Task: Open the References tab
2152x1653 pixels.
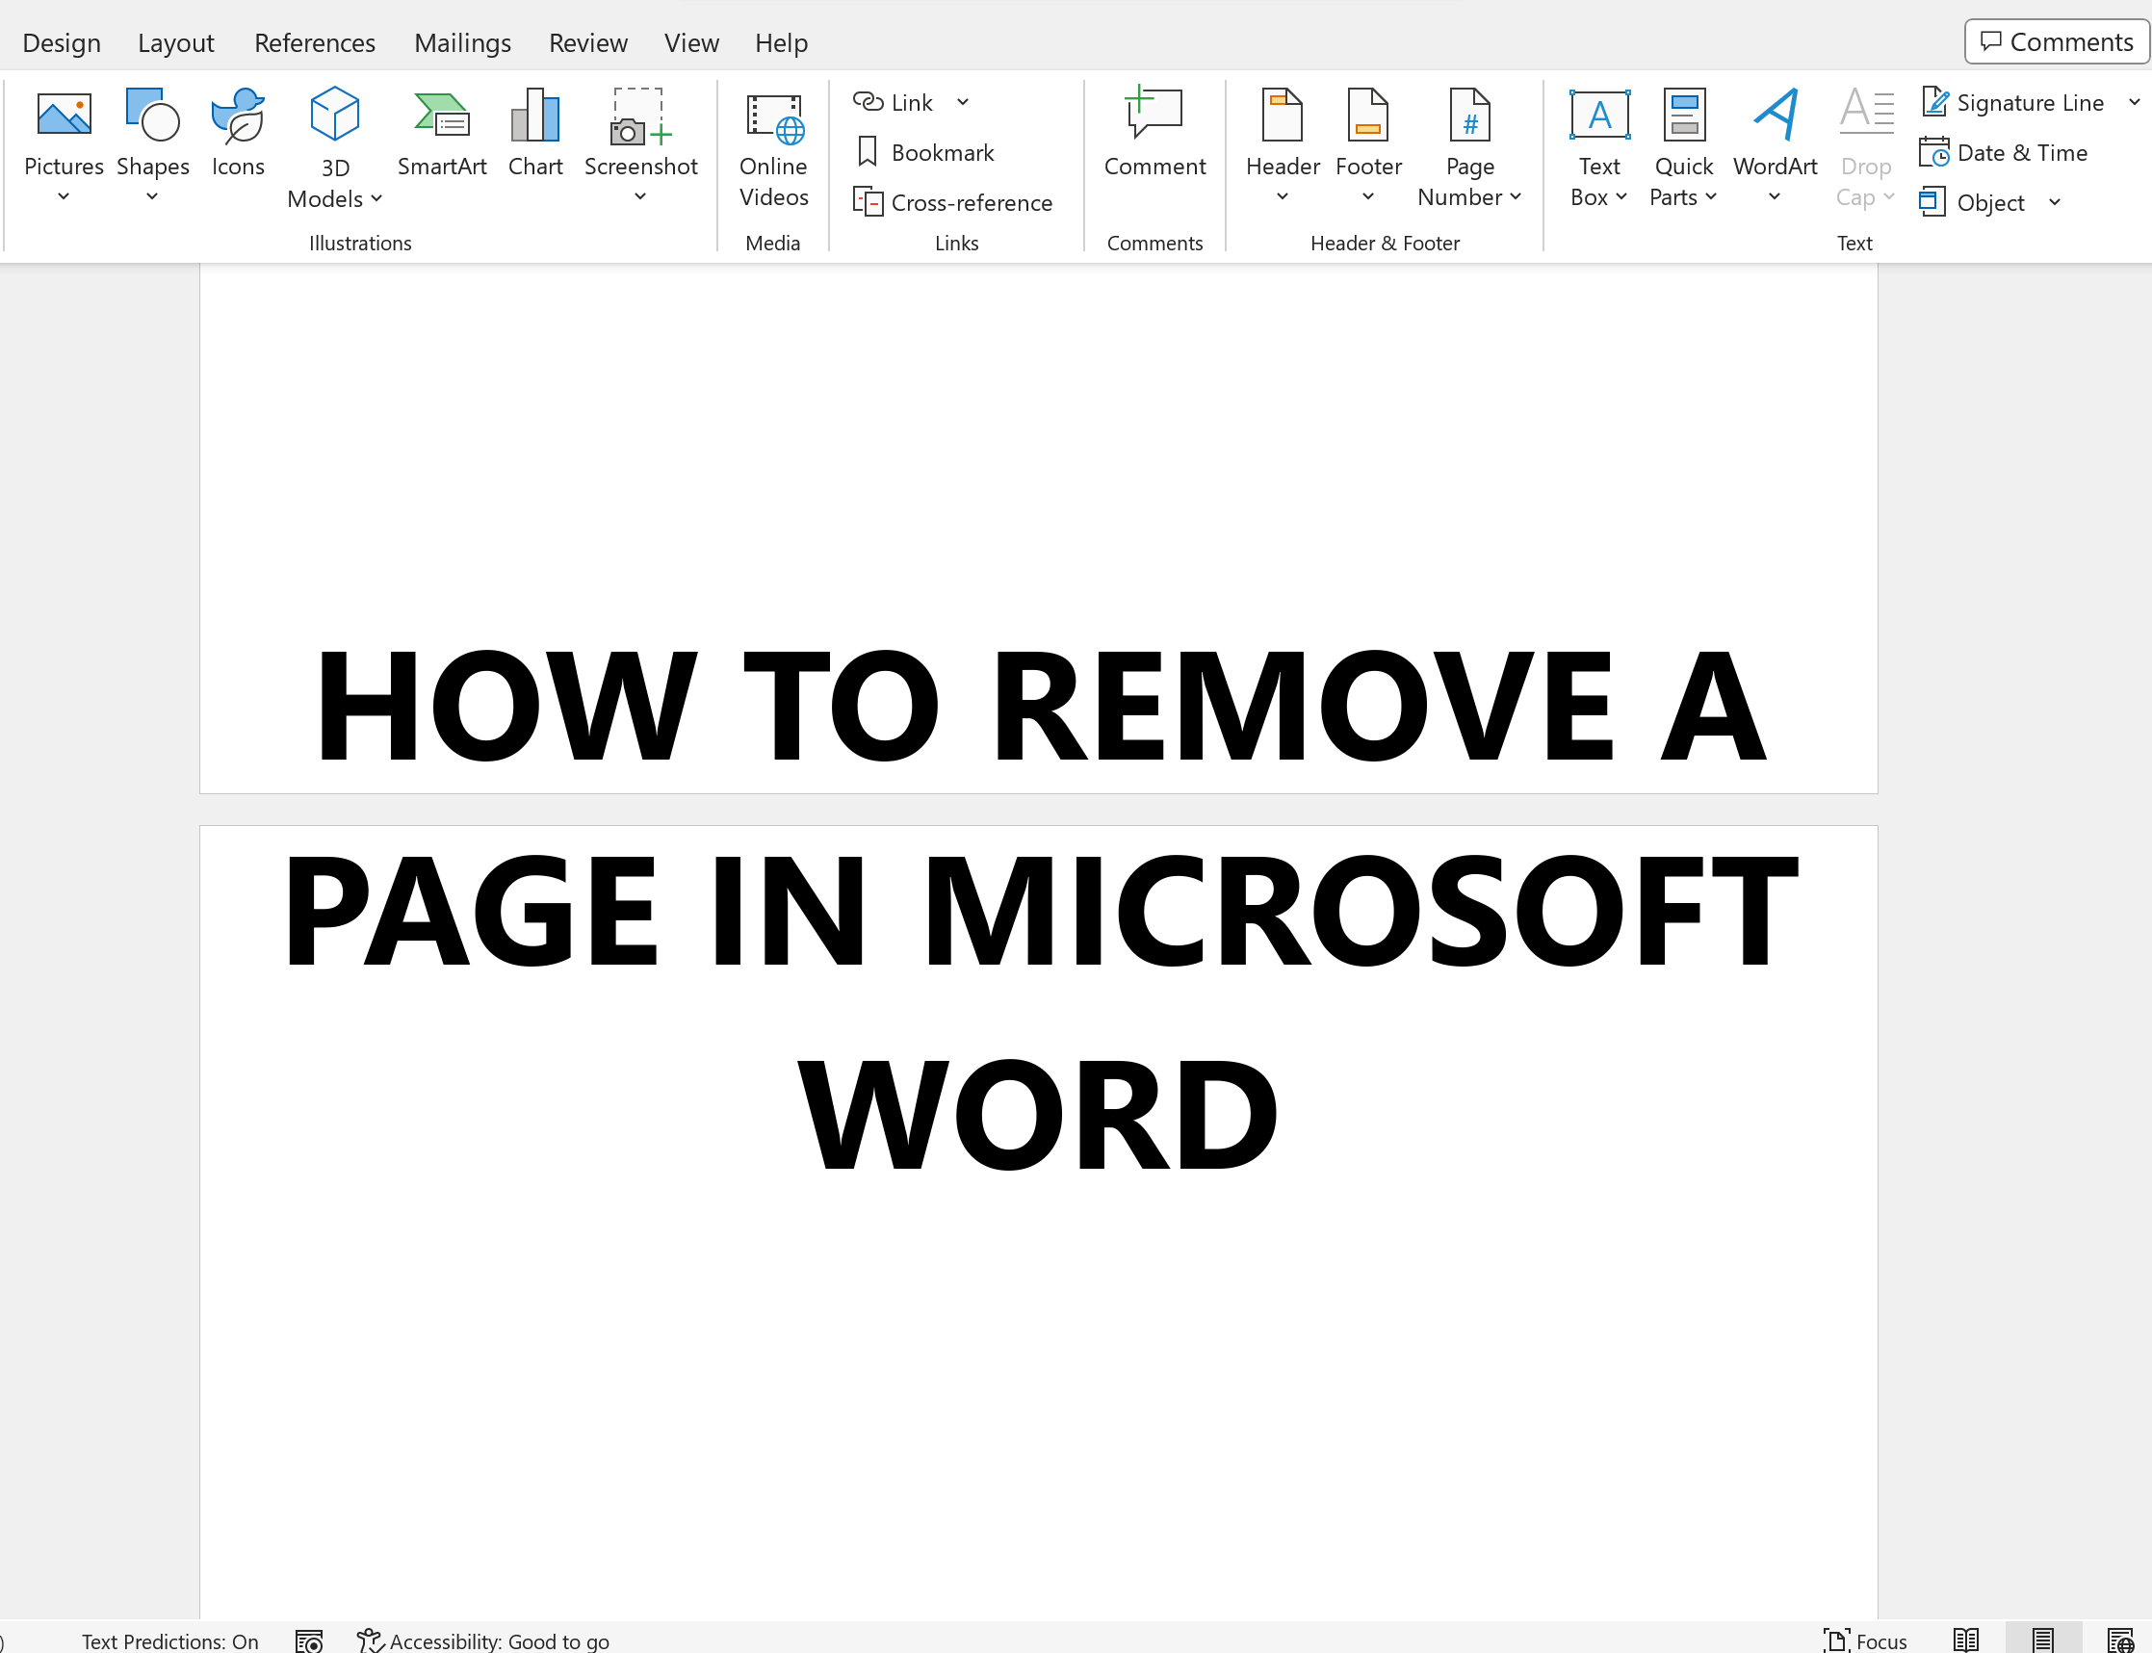Action: 315,43
